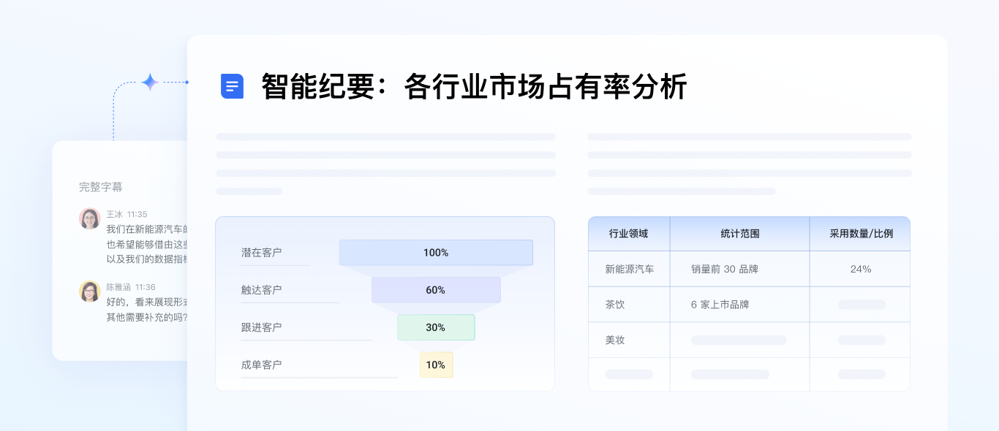Screen dimensions: 999x431
Task: Click the 新能源汽车 table cell
Action: [x=630, y=269]
